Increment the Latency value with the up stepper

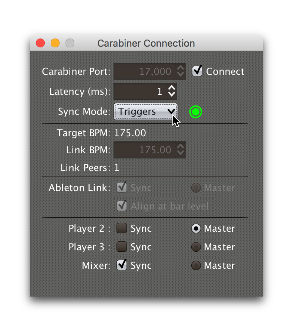tap(172, 89)
